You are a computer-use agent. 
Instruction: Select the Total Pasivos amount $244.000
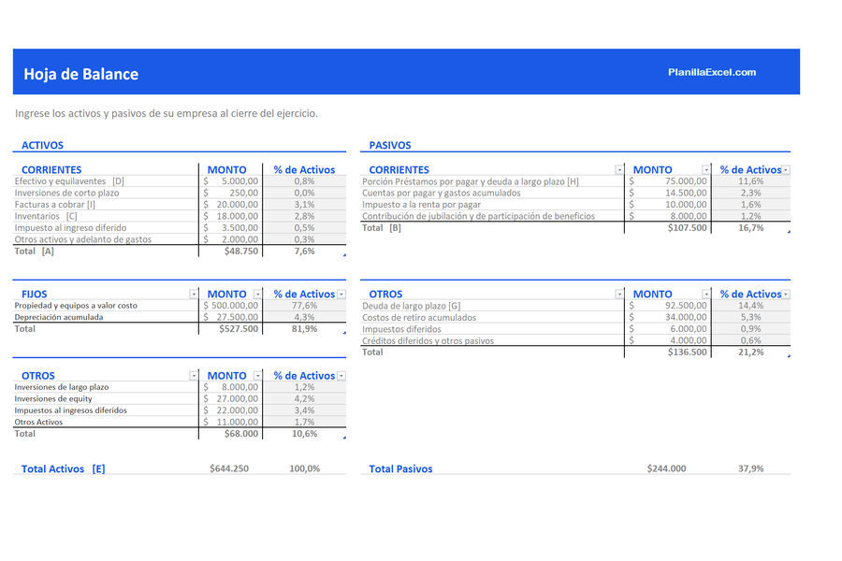(x=666, y=468)
